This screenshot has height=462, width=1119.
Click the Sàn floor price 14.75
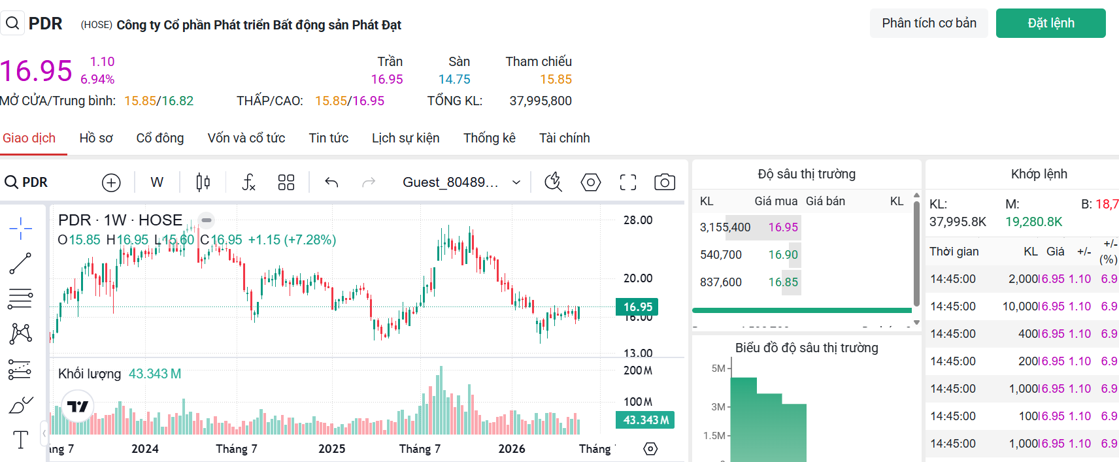[454, 79]
